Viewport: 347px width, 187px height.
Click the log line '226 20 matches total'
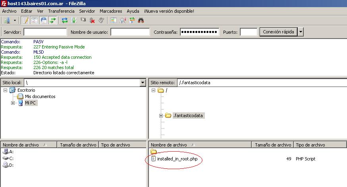click(54, 67)
